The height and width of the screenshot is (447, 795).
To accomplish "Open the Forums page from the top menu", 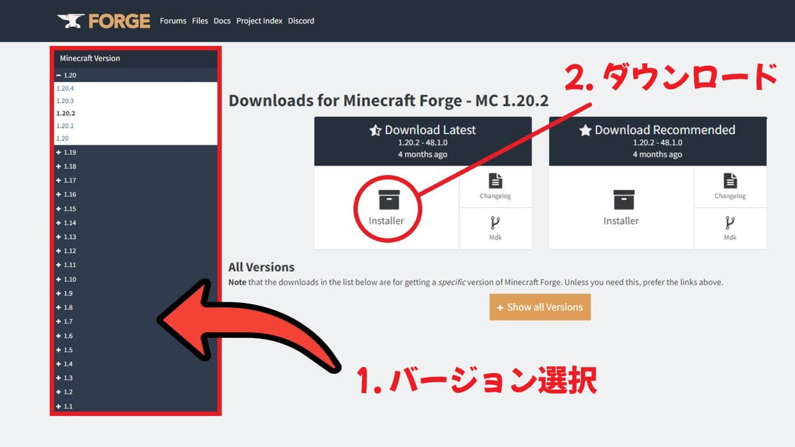I will coord(173,20).
